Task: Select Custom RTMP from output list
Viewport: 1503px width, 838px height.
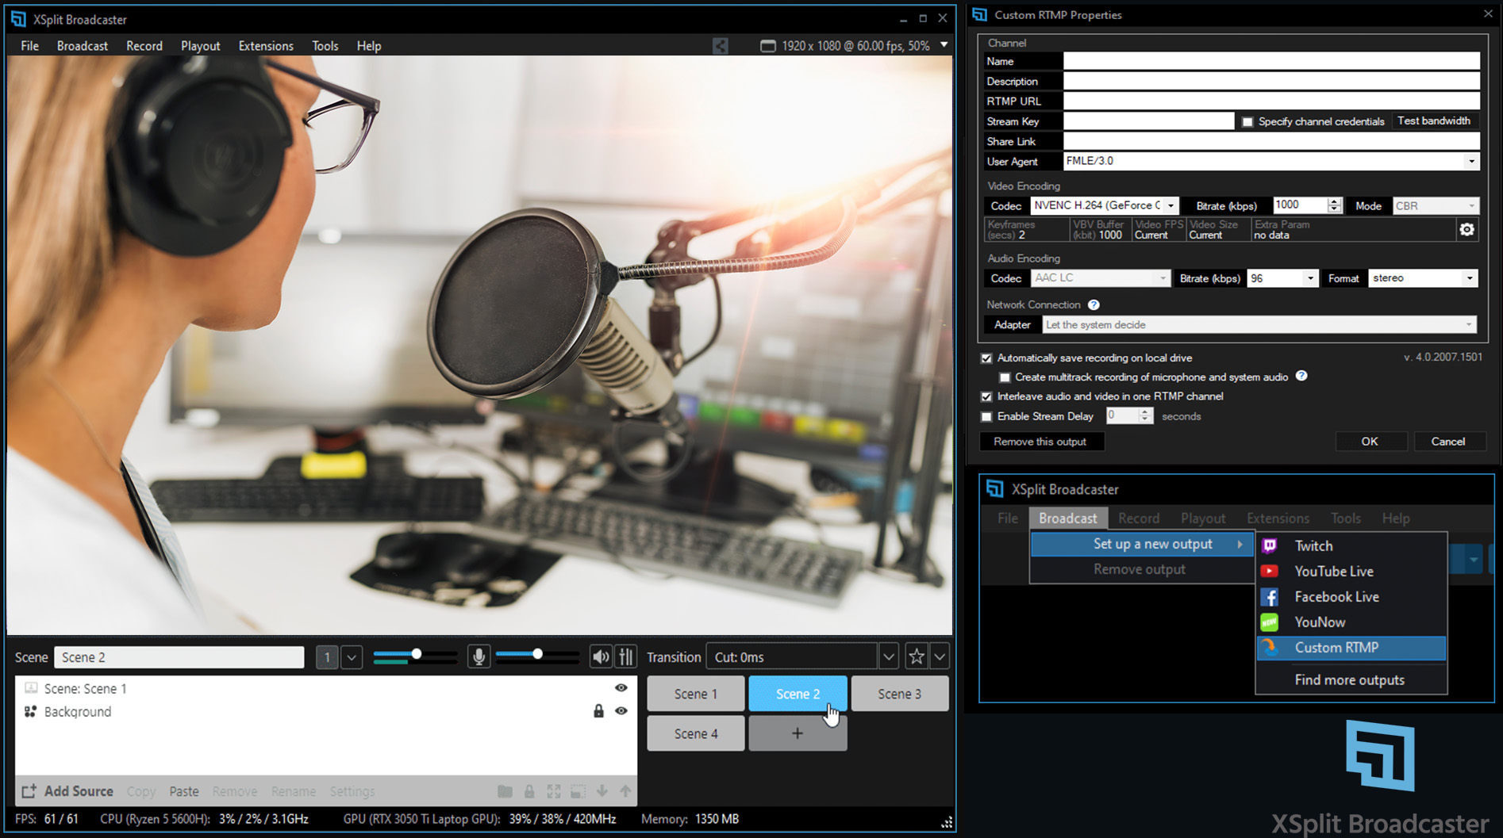Action: pyautogui.click(x=1336, y=648)
